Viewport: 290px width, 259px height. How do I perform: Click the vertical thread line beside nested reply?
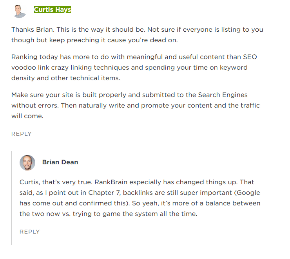[x=11, y=198]
